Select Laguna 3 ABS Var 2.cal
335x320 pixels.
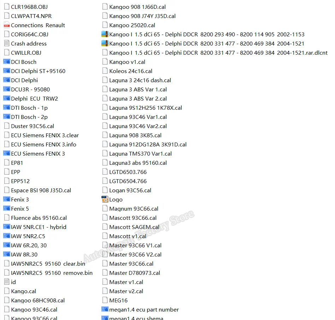click(x=135, y=98)
